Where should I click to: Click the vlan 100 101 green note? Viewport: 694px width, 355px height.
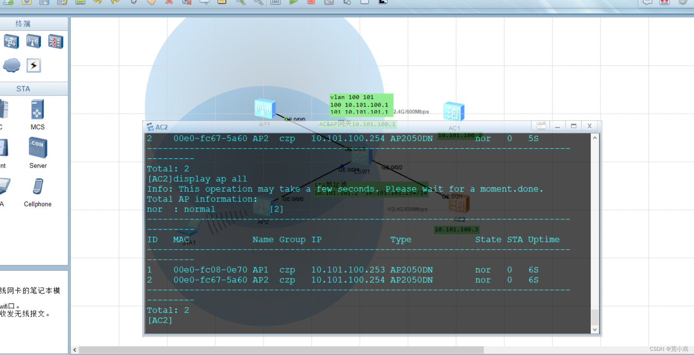[x=361, y=105]
